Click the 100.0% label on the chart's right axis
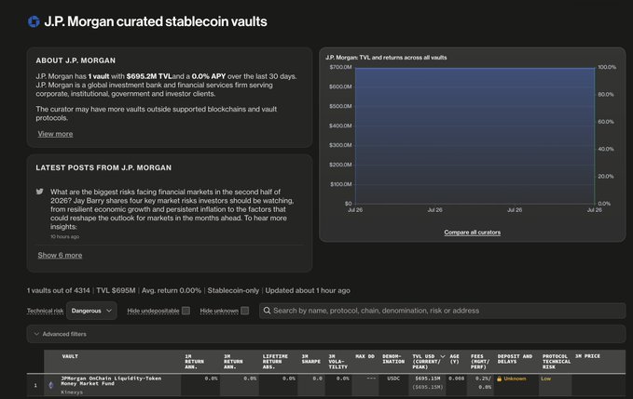This screenshot has width=633, height=399. click(607, 67)
